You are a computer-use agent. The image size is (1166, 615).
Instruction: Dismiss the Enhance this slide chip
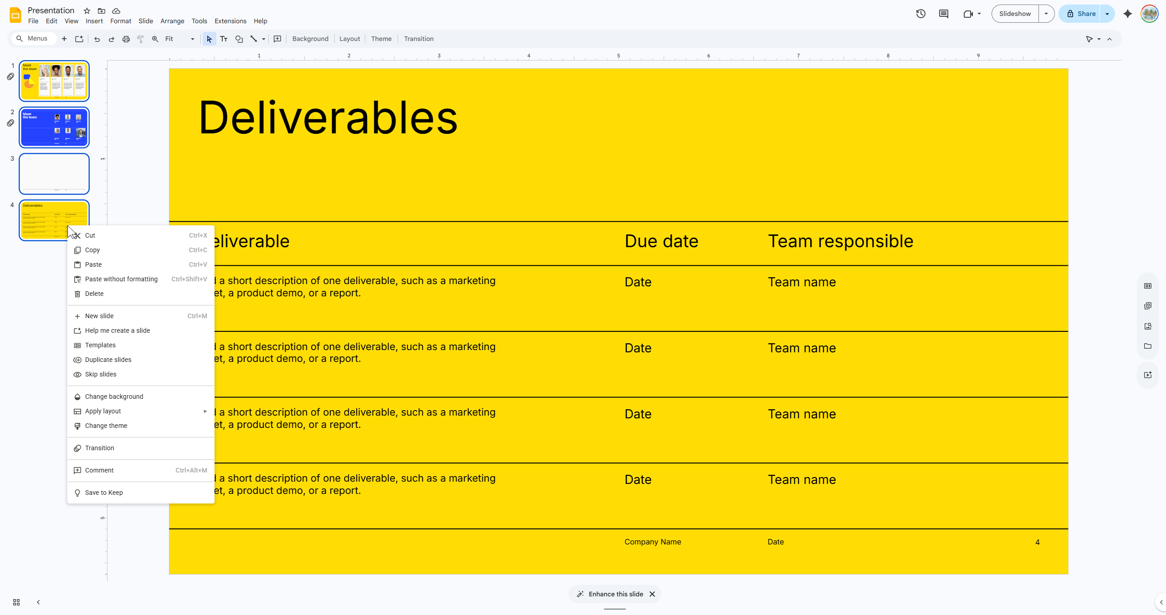tap(652, 594)
